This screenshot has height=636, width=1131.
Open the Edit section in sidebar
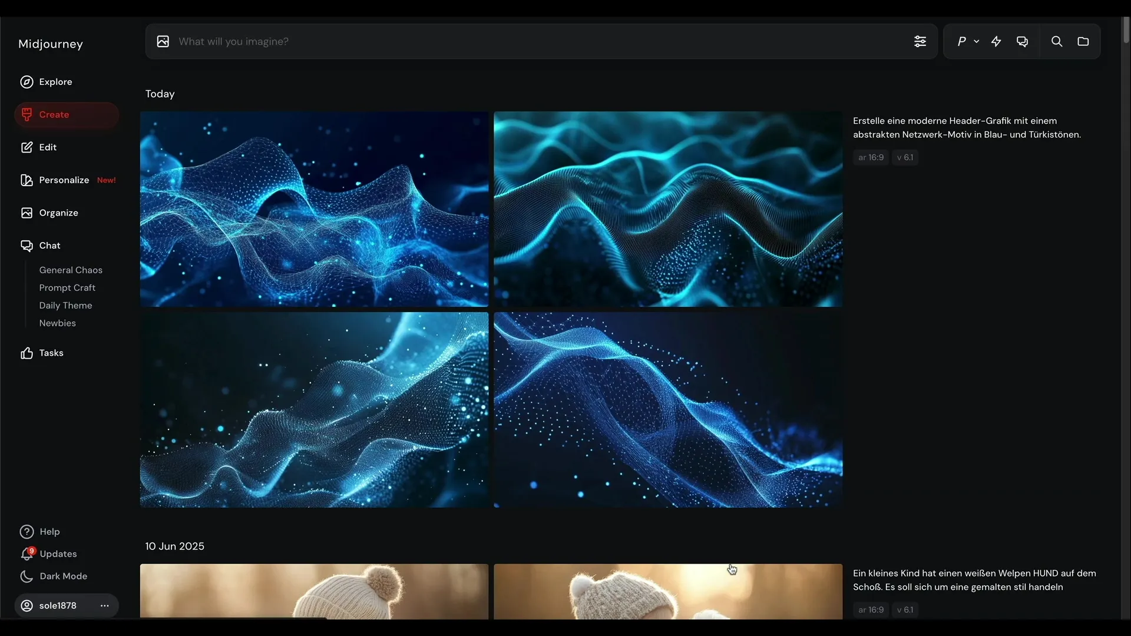[47, 147]
